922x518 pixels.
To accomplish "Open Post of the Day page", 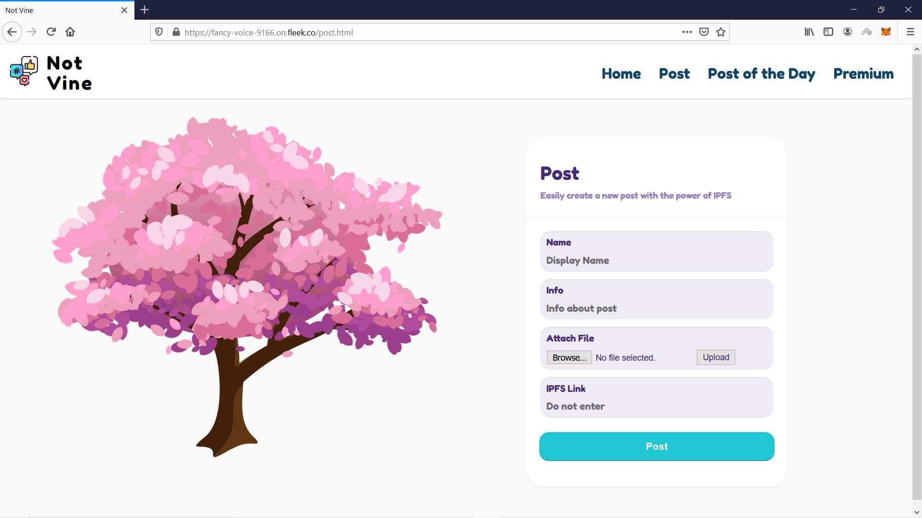I will pos(762,74).
